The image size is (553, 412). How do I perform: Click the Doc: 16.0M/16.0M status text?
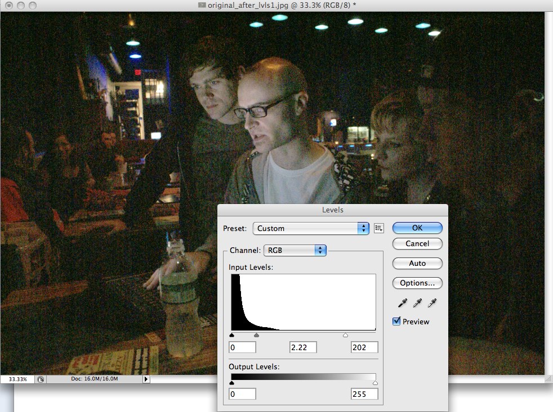(x=95, y=379)
